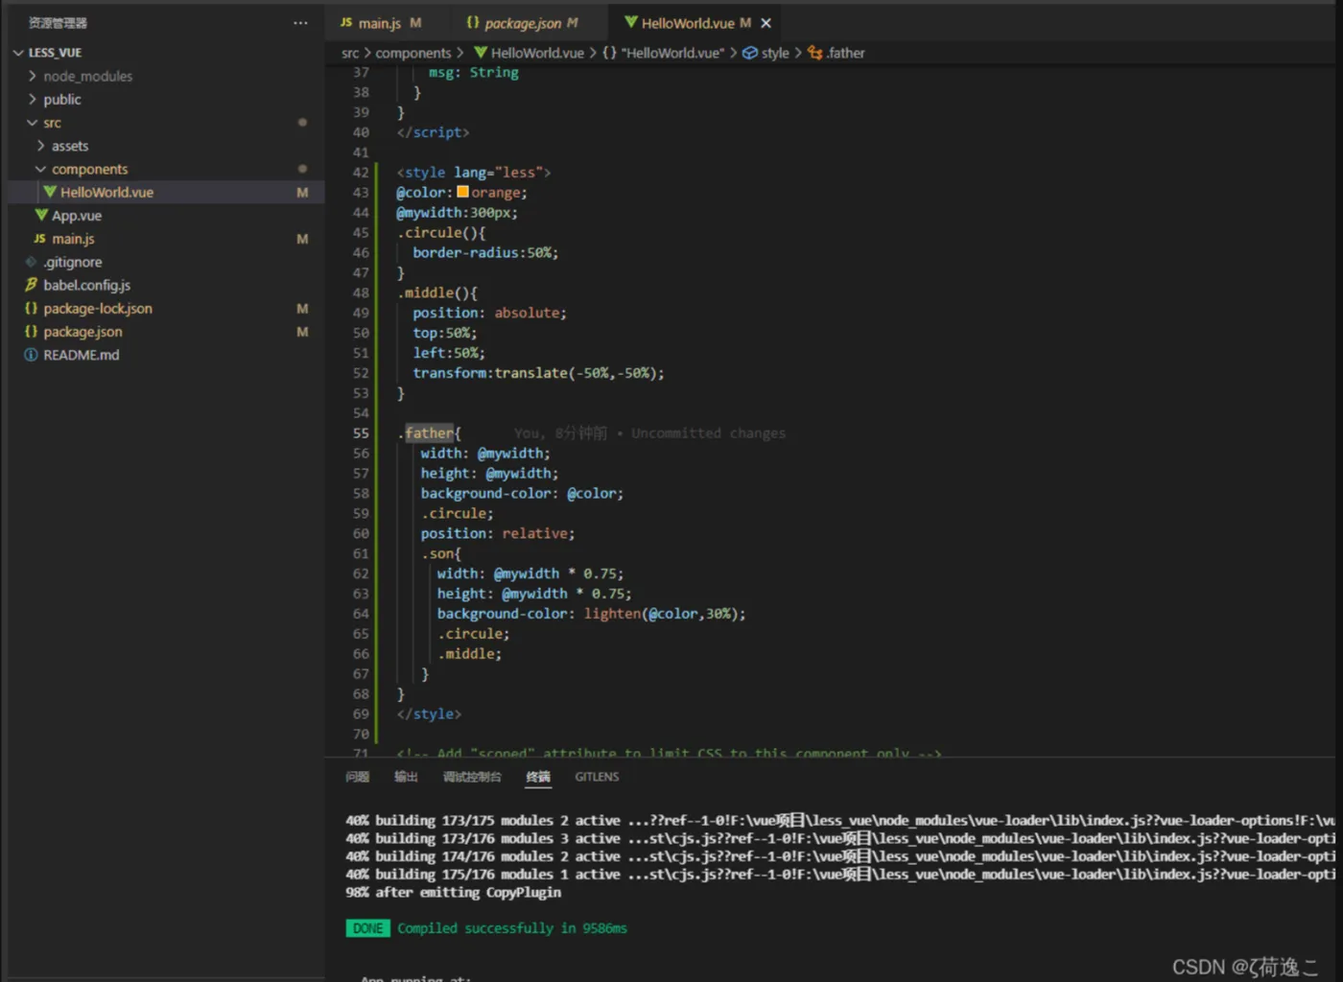Click the .father selector on line 55
1343x982 pixels.
pyautogui.click(x=426, y=433)
